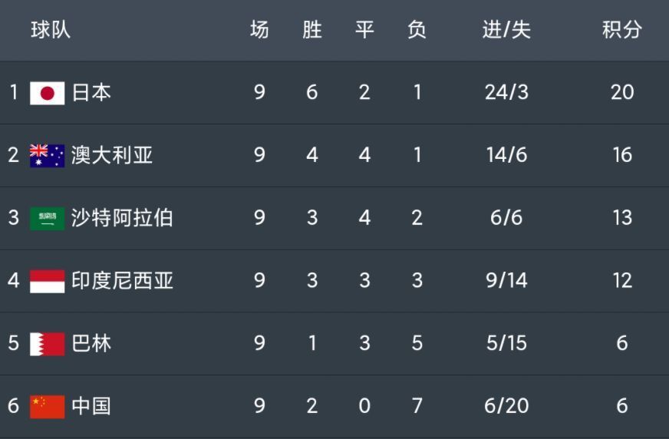Select the 中国 team name
This screenshot has width=669, height=439.
pyautogui.click(x=91, y=406)
